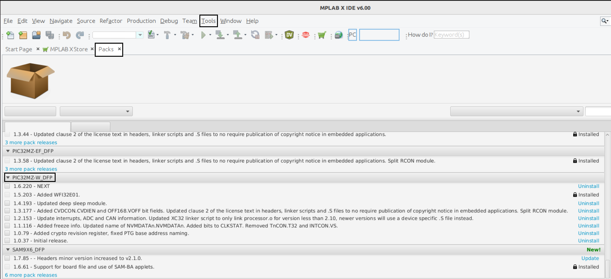Open the Window menu
The image size is (611, 279).
pos(231,21)
